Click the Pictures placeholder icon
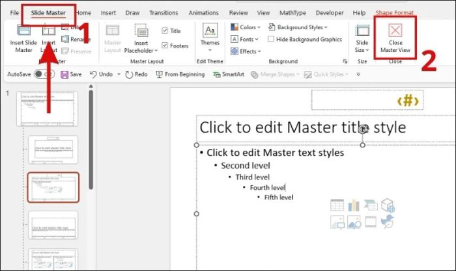 tap(337, 222)
